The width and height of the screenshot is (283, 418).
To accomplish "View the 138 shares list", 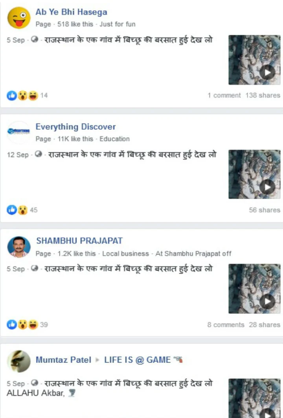I will (x=263, y=96).
